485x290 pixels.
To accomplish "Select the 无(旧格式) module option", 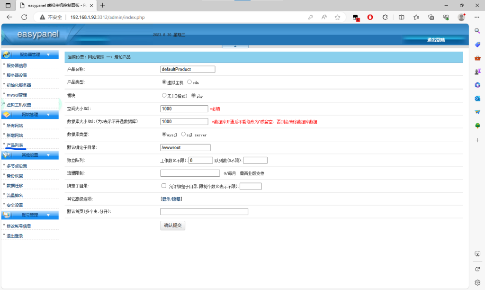I will click(x=164, y=95).
